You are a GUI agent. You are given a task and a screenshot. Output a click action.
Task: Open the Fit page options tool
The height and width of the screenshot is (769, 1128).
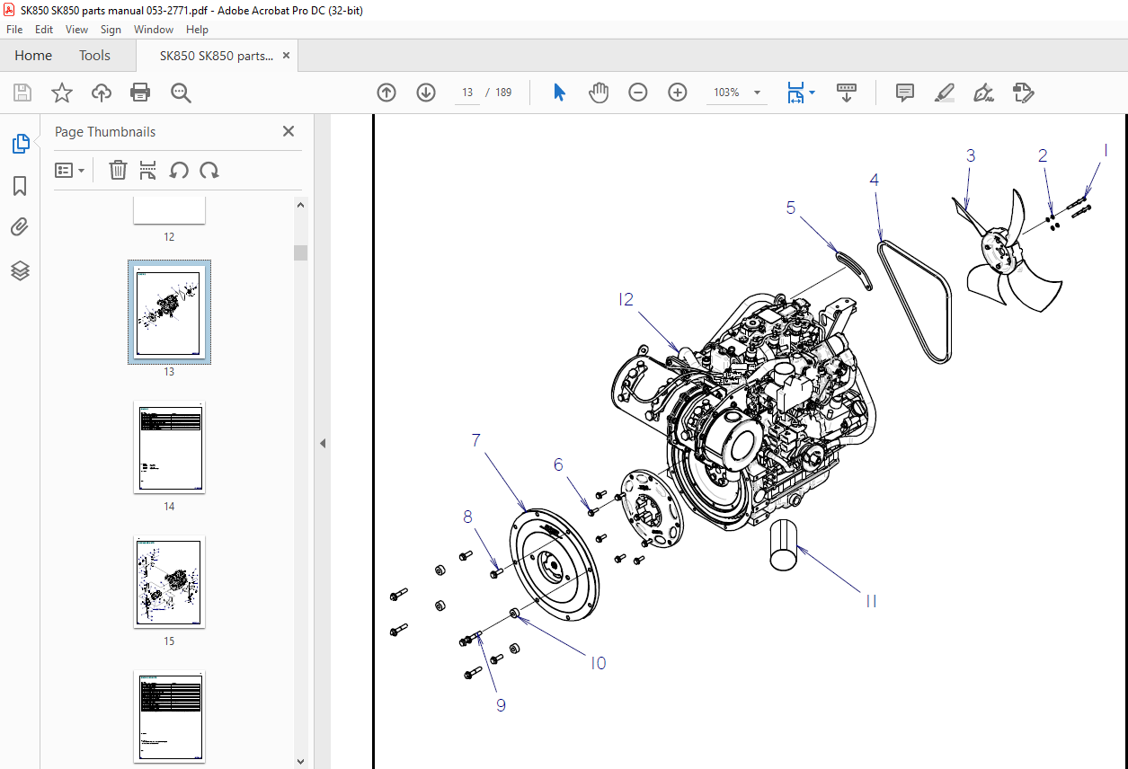tap(795, 93)
